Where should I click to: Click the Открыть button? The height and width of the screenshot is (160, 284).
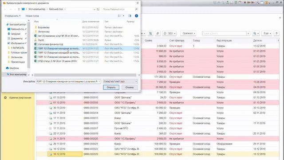[x=111, y=87]
